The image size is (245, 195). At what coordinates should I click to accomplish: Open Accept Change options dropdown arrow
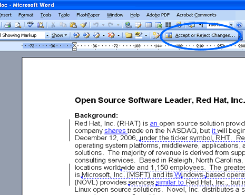tap(104, 35)
